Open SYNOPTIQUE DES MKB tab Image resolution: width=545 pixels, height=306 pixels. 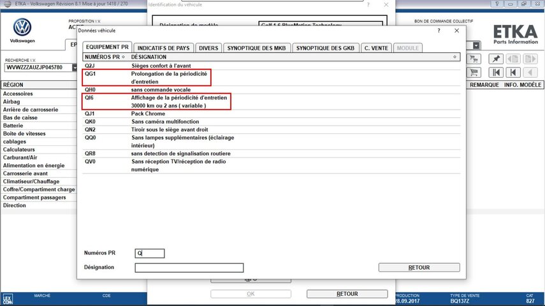(256, 48)
